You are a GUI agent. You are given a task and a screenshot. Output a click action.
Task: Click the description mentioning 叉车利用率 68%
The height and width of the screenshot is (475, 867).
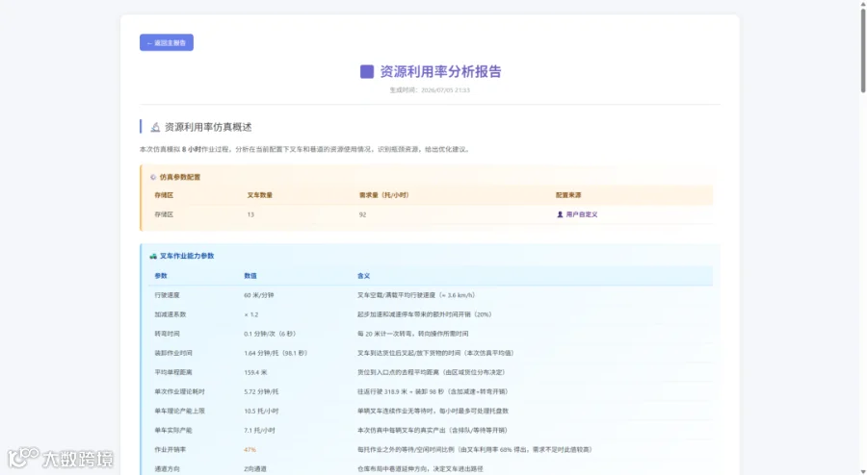click(476, 450)
